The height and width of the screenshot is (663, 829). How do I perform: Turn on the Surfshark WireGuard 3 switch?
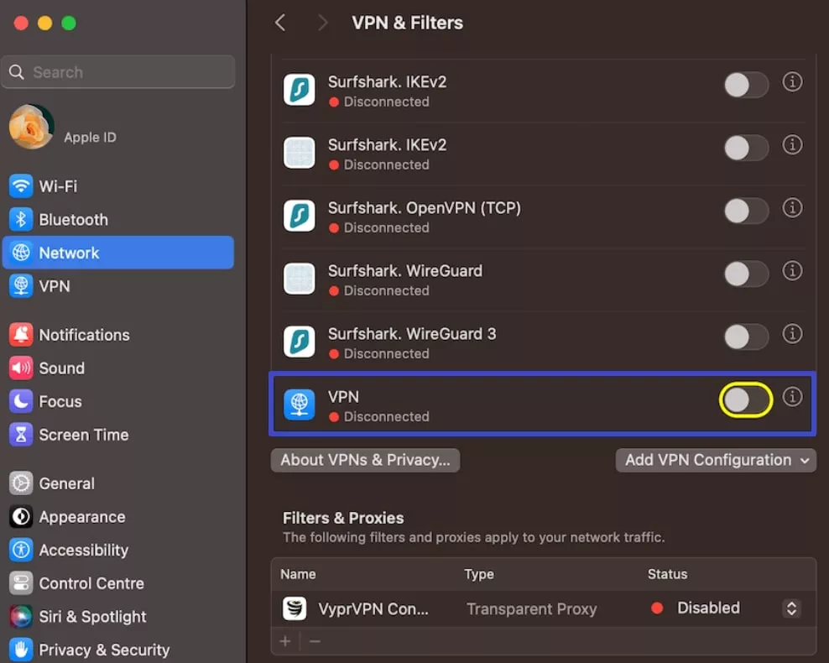(746, 337)
